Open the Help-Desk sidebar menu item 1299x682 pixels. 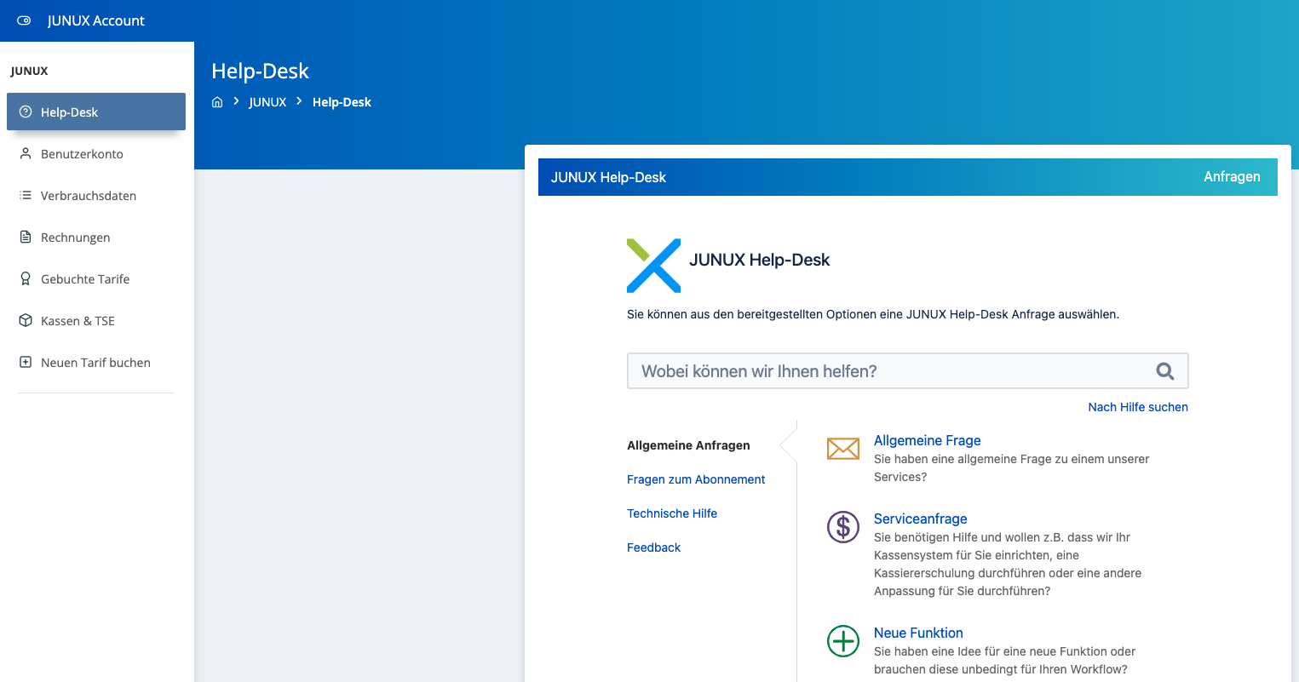pyautogui.click(x=96, y=112)
